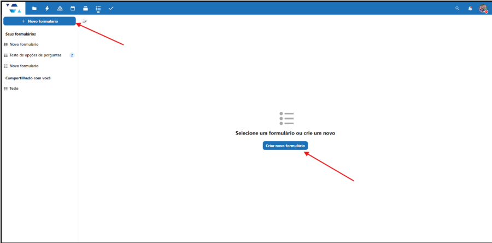Select the last 'Novo formulário' under Seus formulários
This screenshot has height=243, width=492.
tap(24, 66)
